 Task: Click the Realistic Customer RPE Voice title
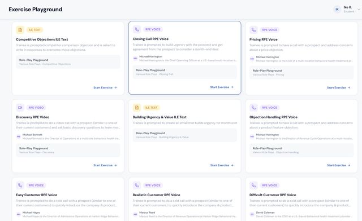pyautogui.click(x=156, y=195)
